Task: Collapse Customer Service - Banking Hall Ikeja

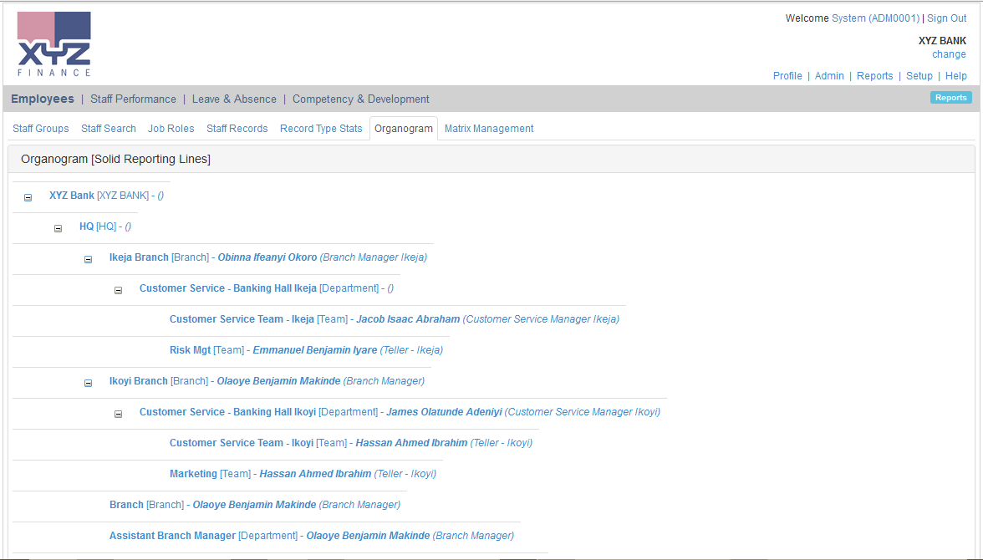Action: click(118, 290)
